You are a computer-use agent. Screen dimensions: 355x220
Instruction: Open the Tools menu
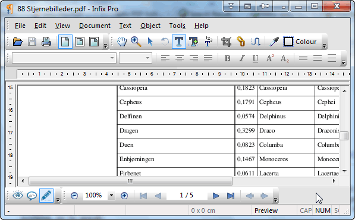pos(177,26)
